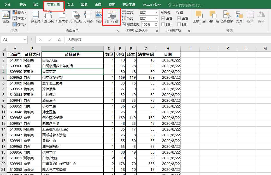Expand the Name Box dropdown arrow

(25, 40)
